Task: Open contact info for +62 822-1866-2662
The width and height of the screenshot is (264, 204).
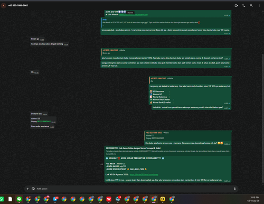Action: click(18, 5)
